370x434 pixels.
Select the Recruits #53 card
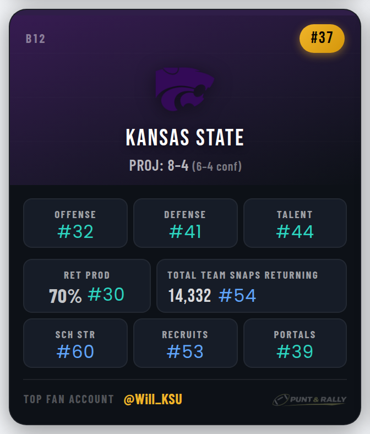(185, 343)
